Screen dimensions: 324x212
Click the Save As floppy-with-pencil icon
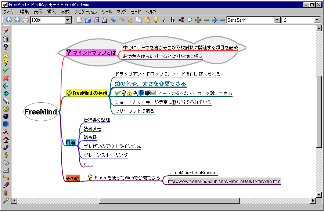pos(105,20)
